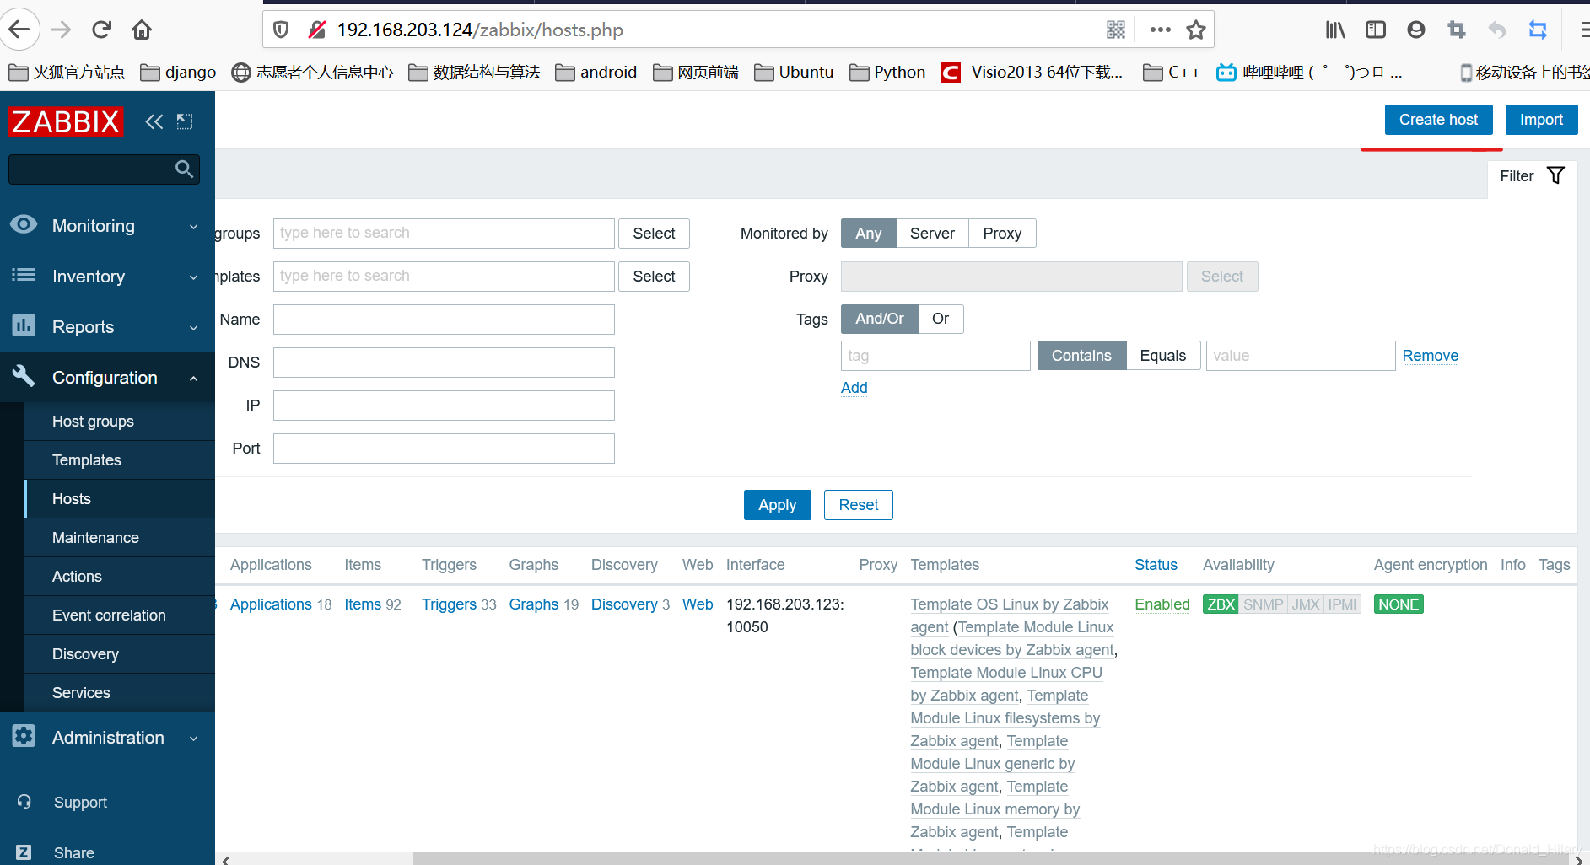
Task: Click the screenshot crop icon
Action: 1457,30
